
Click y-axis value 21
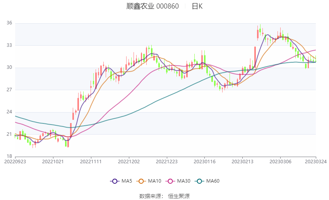(x=9, y=134)
